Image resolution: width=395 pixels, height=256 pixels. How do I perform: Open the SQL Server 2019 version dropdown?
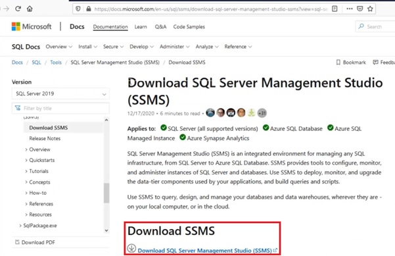coord(60,93)
